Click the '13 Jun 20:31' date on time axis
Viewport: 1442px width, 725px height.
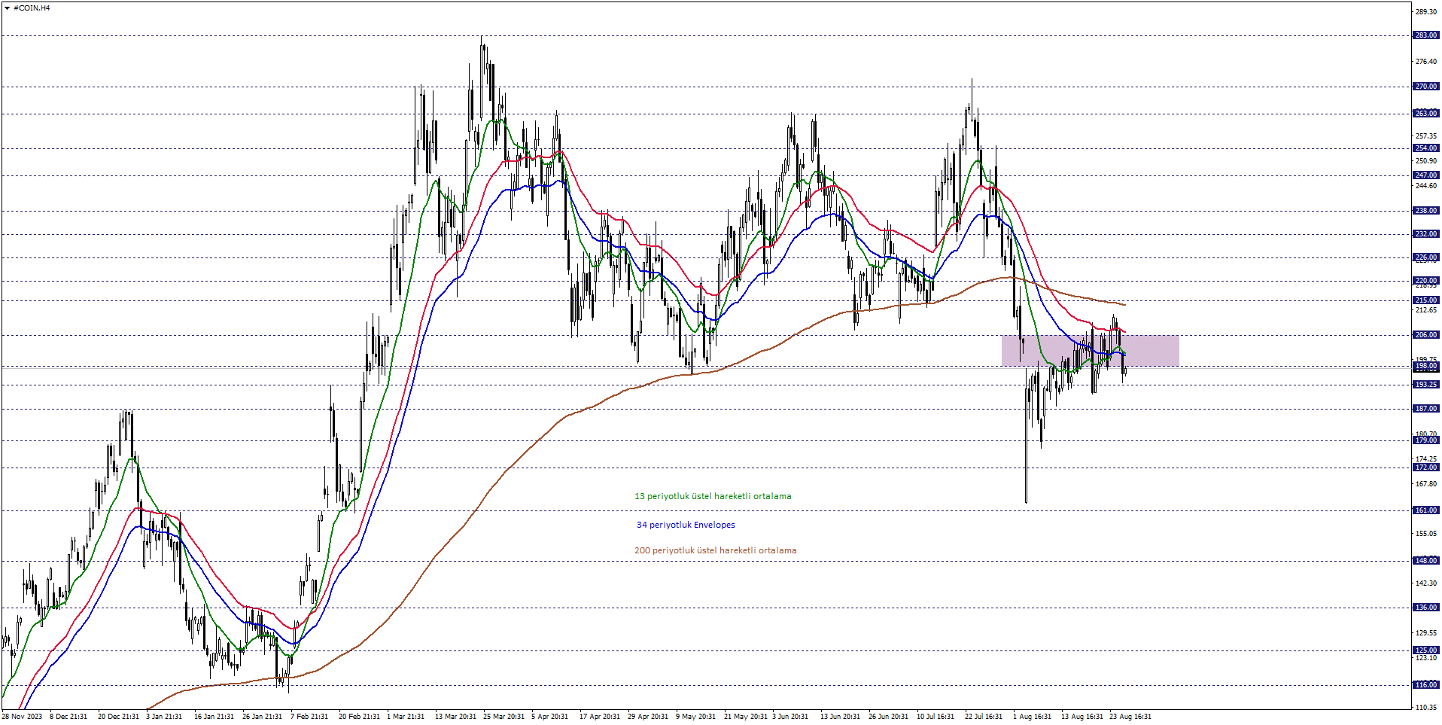tap(841, 717)
